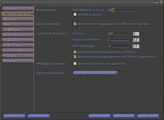Cancel with the Annuler button

(124, 116)
